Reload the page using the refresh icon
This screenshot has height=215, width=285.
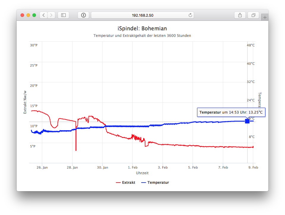[190, 15]
